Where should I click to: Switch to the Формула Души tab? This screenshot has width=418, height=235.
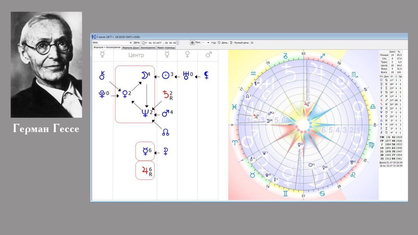(x=131, y=47)
